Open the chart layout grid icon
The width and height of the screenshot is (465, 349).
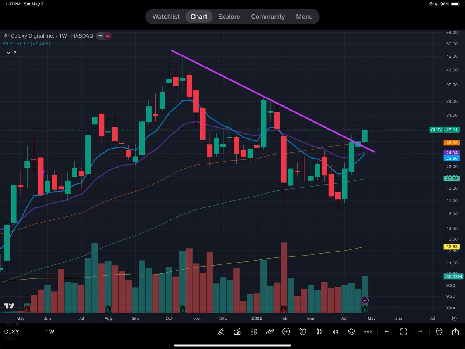253,332
